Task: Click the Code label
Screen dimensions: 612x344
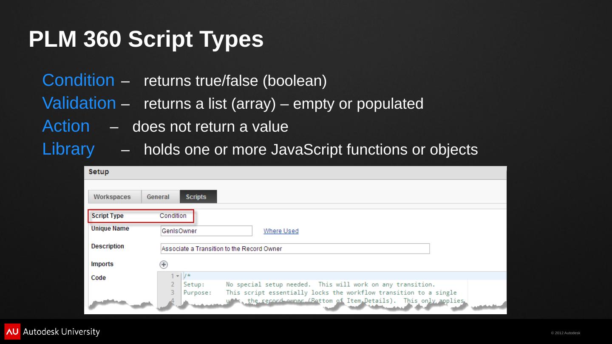Action: pyautogui.click(x=99, y=278)
